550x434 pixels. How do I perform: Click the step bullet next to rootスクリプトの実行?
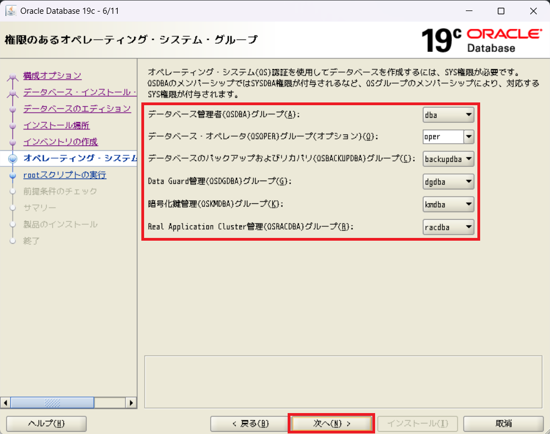[x=14, y=175]
